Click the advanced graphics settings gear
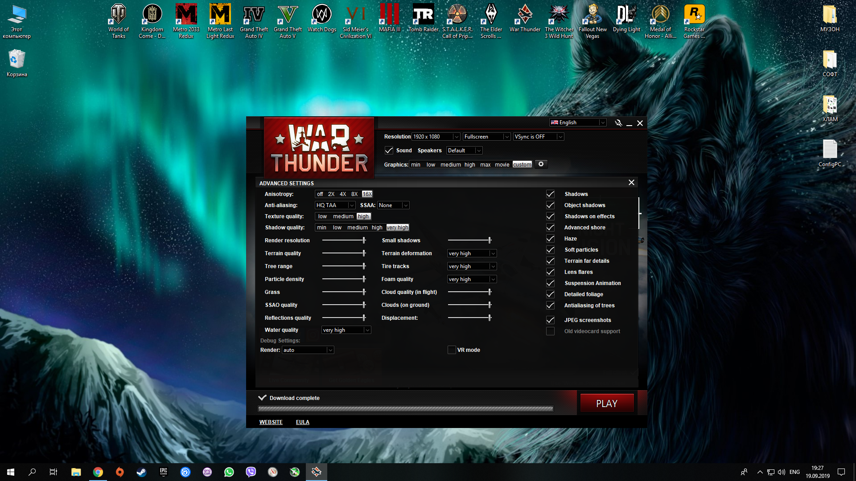 click(541, 164)
